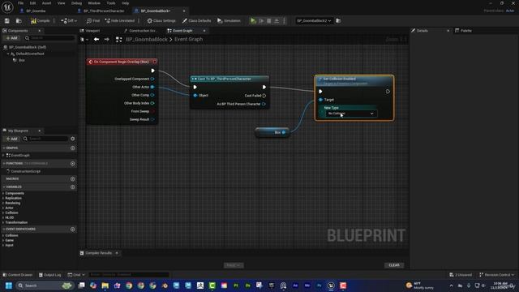Open the Debug menu
Image resolution: width=519 pixels, height=292 pixels.
point(76,3)
